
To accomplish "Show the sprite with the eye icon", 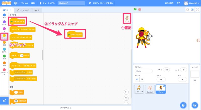I will 137,79.
